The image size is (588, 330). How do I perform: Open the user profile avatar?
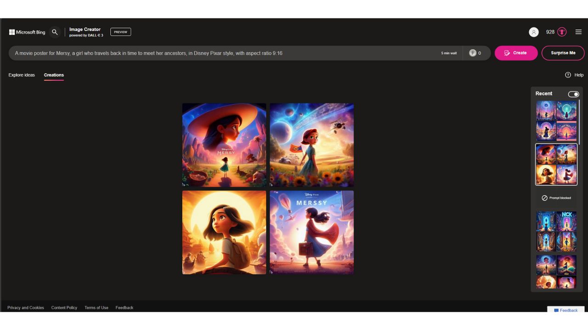tap(533, 32)
